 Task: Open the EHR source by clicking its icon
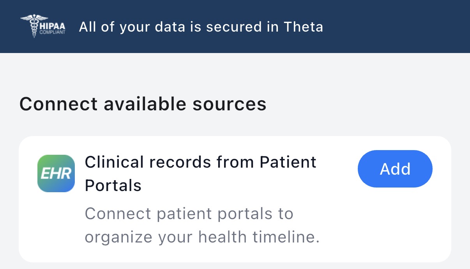click(x=56, y=173)
